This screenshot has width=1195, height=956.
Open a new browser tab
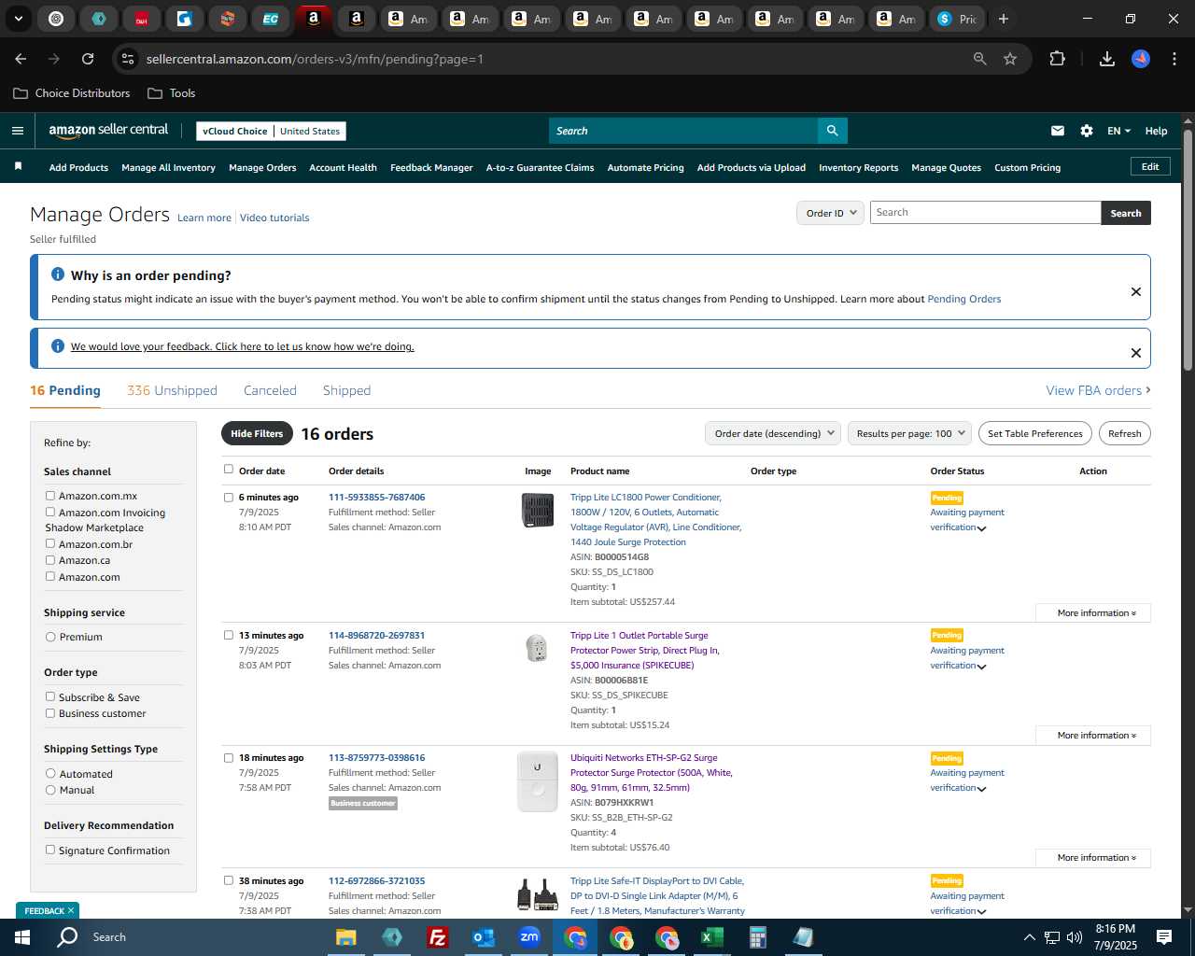point(1004,19)
